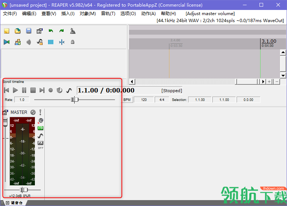Click horizontal scrollbar left arrow
This screenshot has height=206, width=287.
132,81
